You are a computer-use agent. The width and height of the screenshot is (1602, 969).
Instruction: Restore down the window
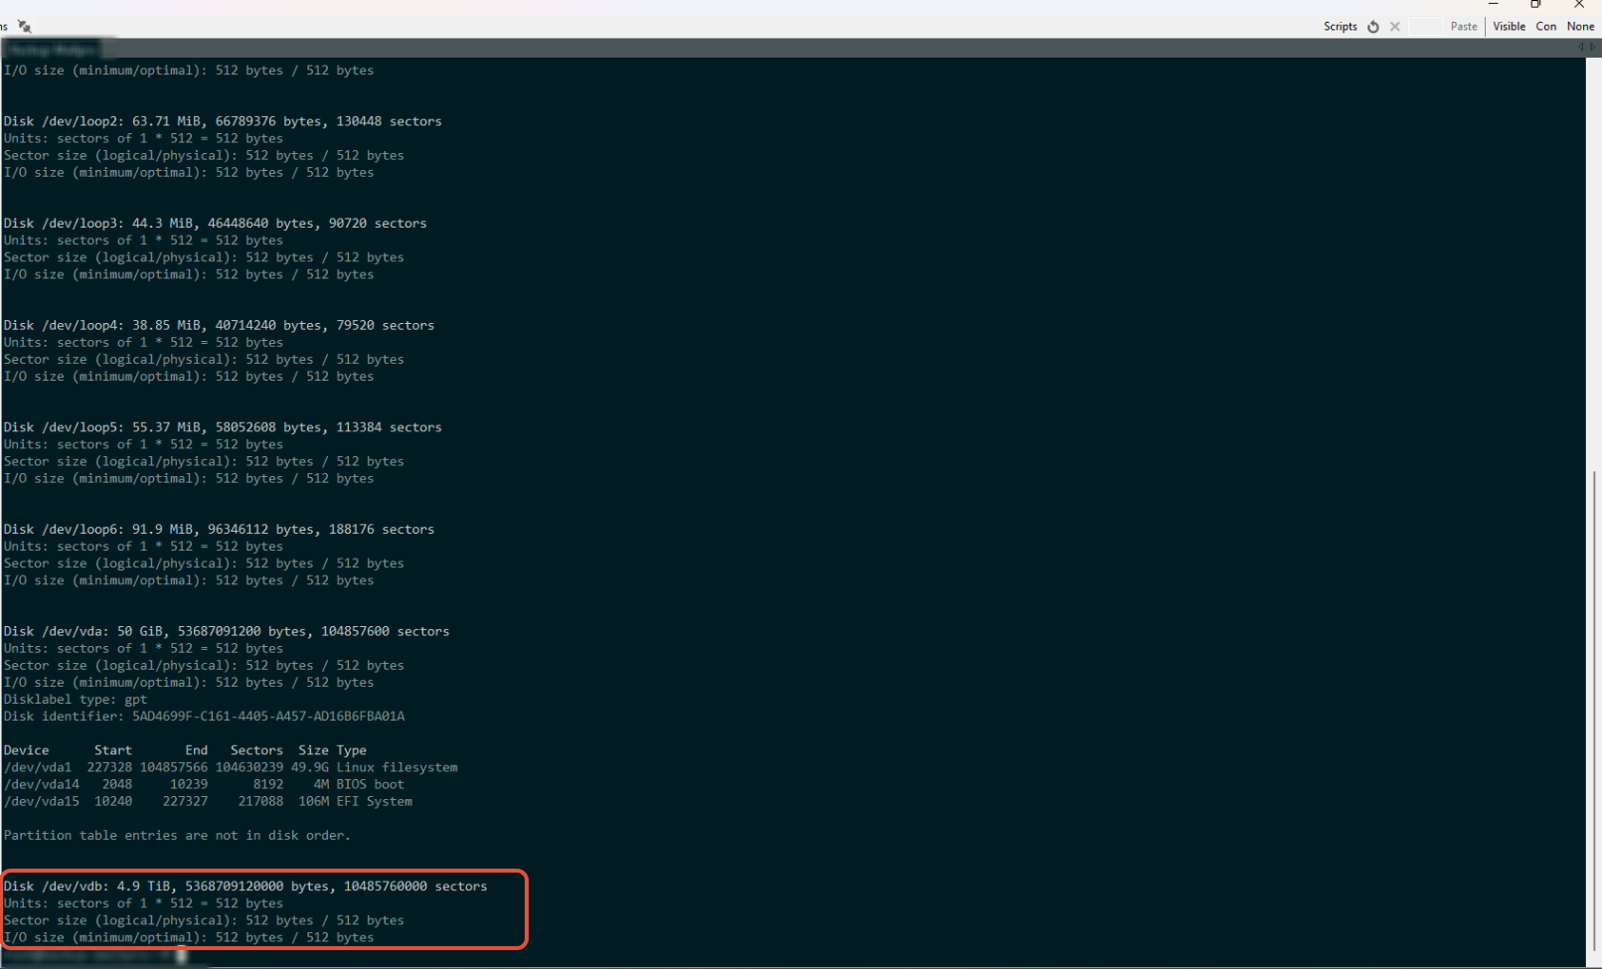[x=1535, y=5]
